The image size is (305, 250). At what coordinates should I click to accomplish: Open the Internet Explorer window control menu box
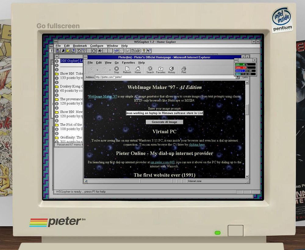[85, 57]
